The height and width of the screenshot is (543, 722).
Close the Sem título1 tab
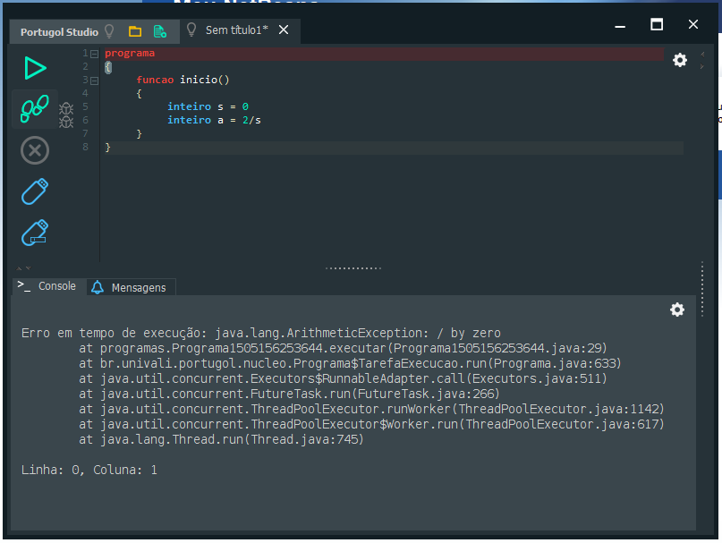(x=284, y=30)
